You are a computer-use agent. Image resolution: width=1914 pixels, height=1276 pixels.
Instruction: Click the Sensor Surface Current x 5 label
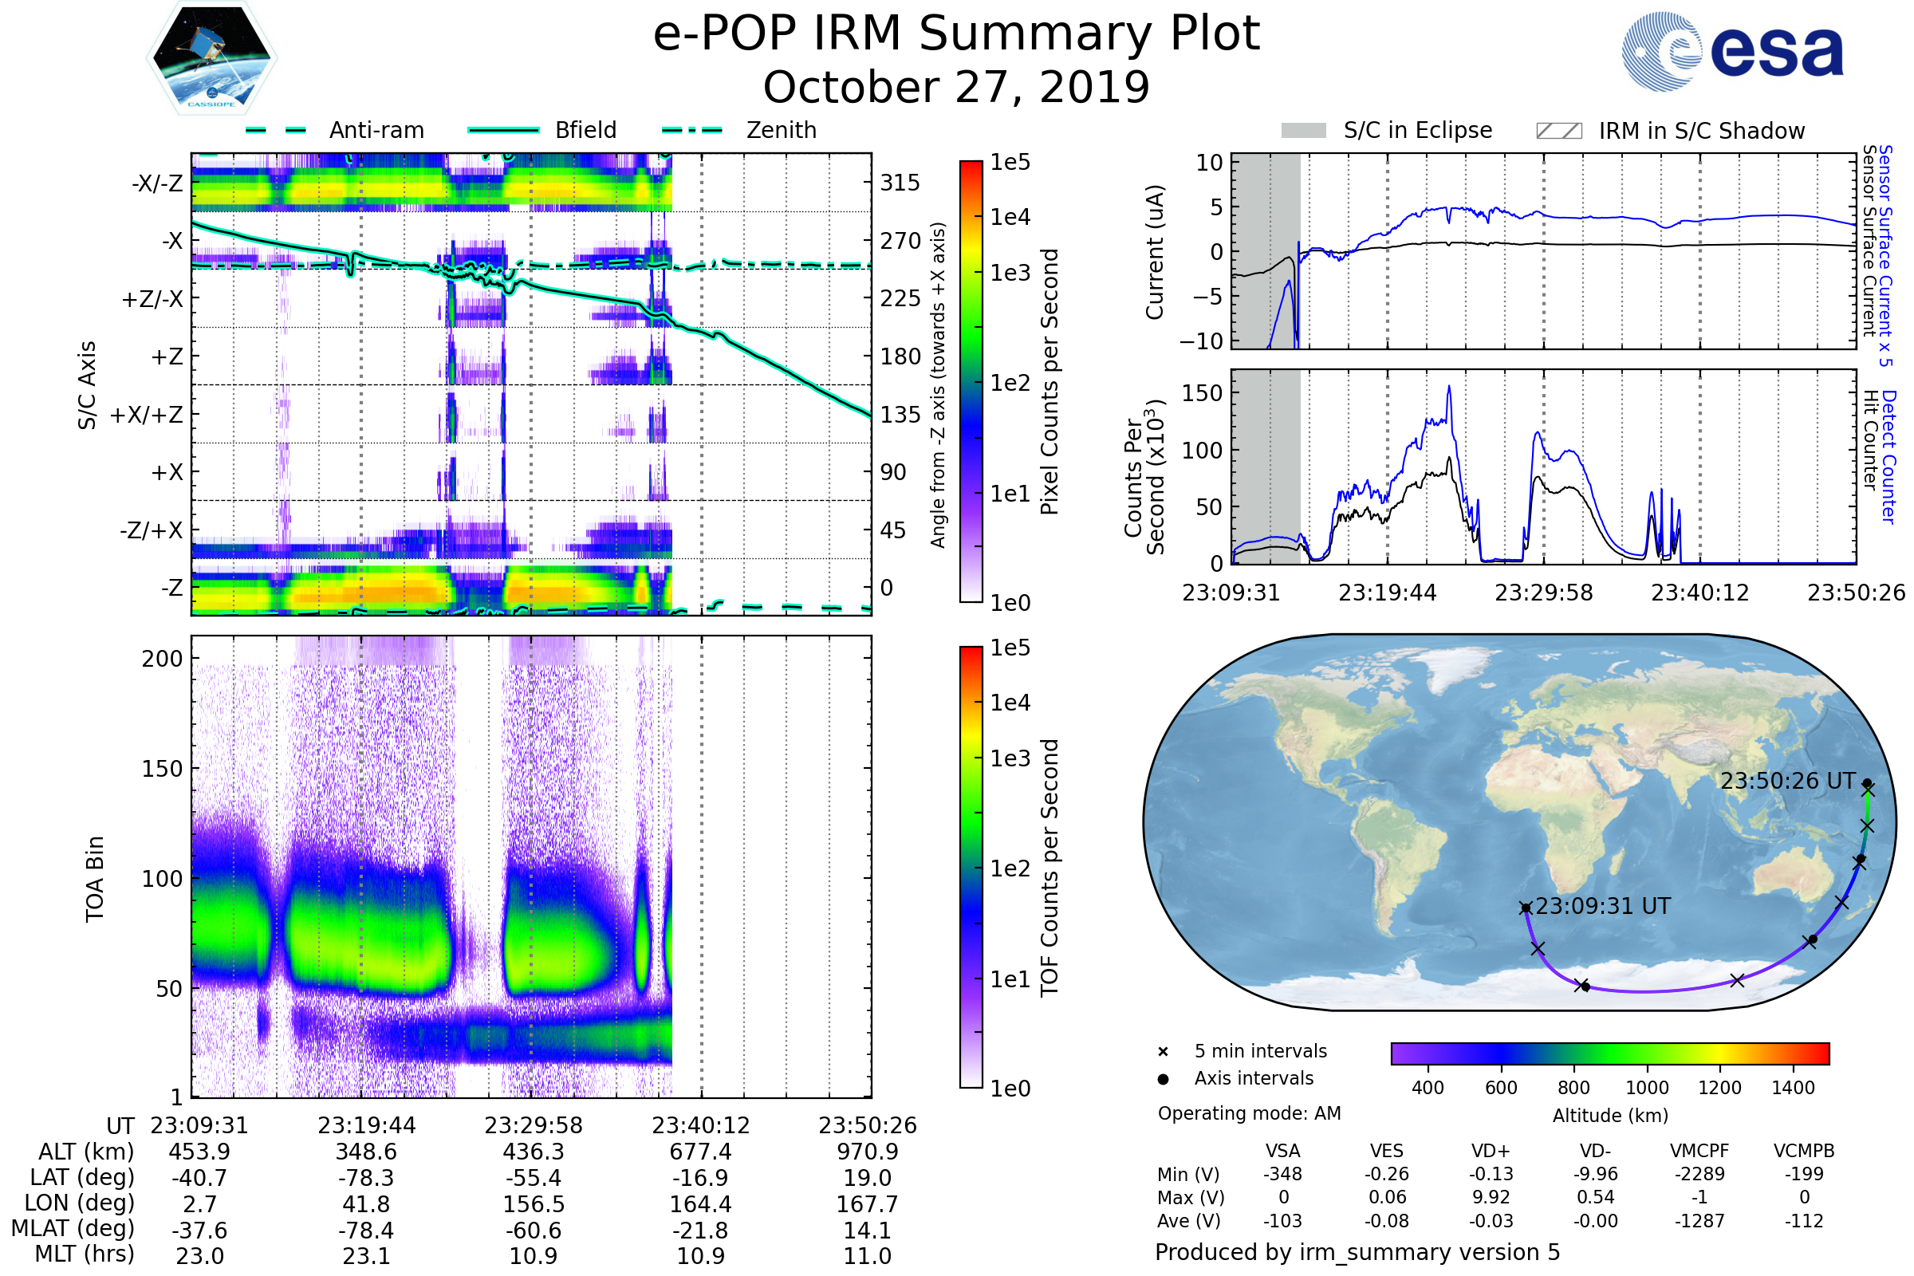coord(1884,255)
